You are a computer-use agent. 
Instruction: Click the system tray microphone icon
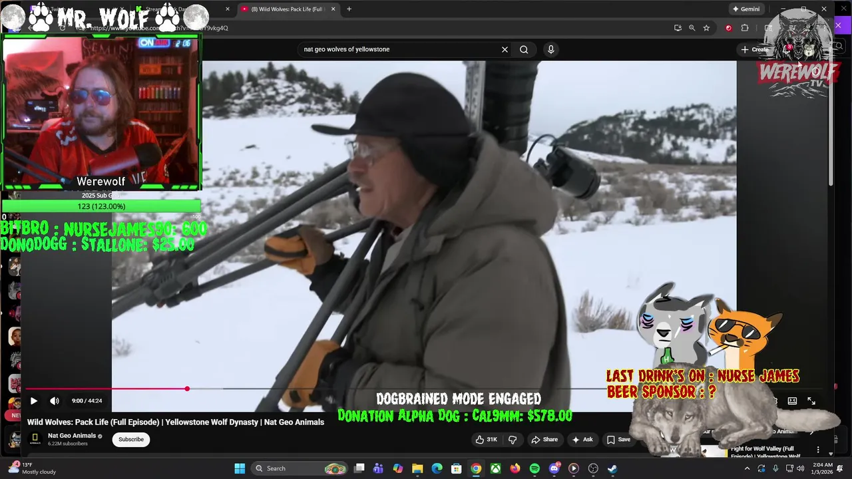[x=775, y=468]
